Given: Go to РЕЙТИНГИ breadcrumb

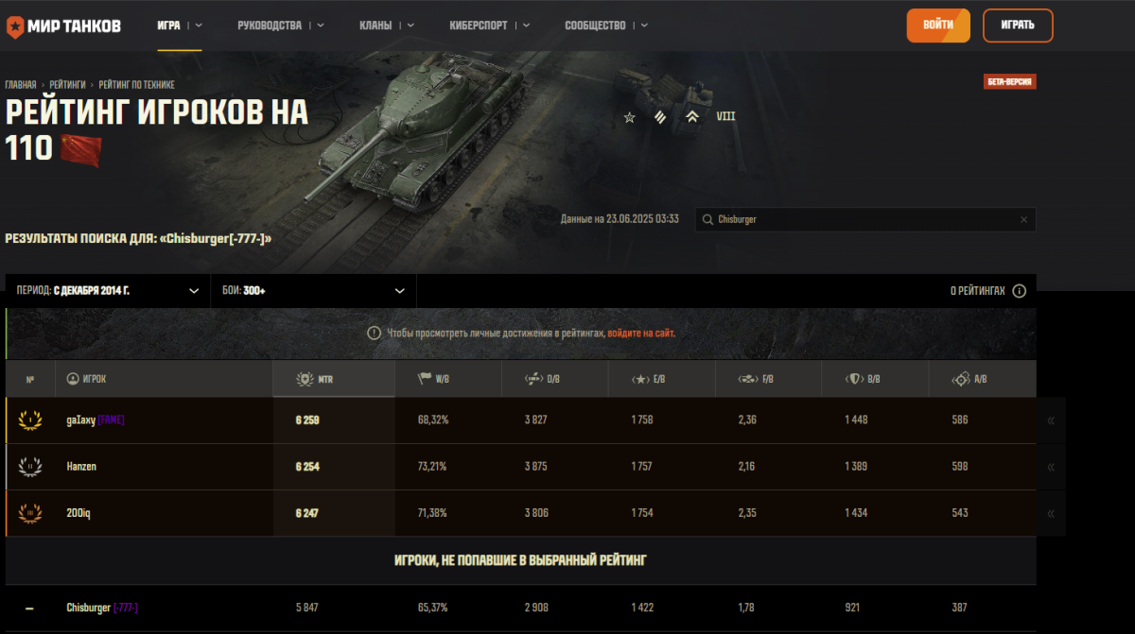Looking at the screenshot, I should click(x=68, y=85).
